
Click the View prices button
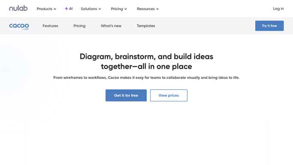169,95
